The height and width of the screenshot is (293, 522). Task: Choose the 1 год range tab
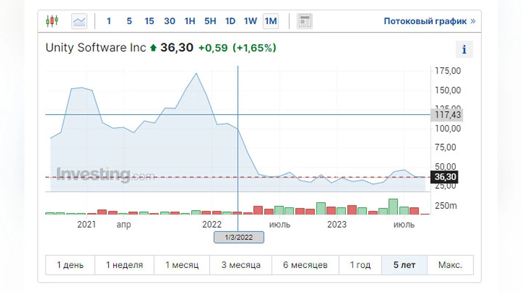click(x=360, y=265)
